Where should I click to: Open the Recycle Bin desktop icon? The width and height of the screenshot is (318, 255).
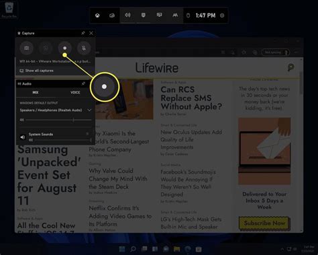click(x=9, y=10)
